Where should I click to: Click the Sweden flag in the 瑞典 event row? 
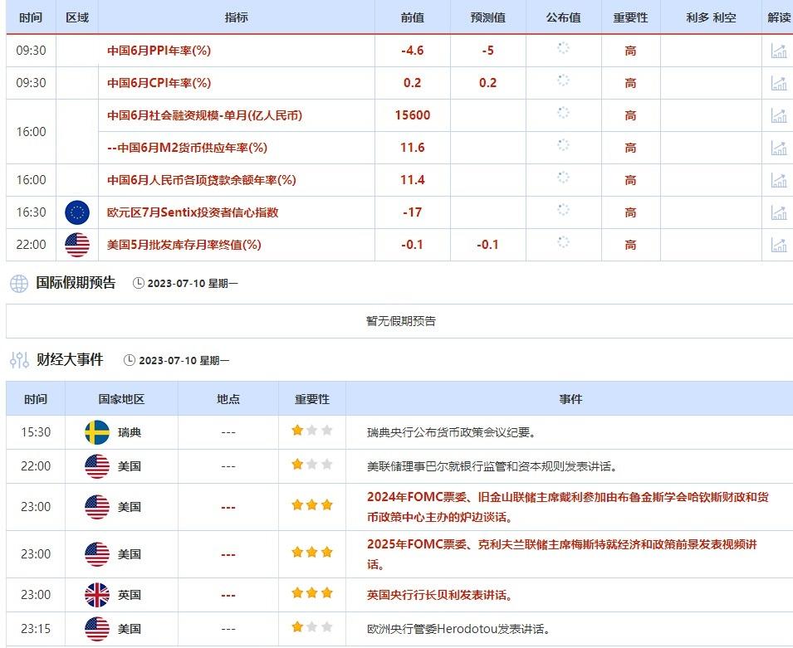coord(98,432)
